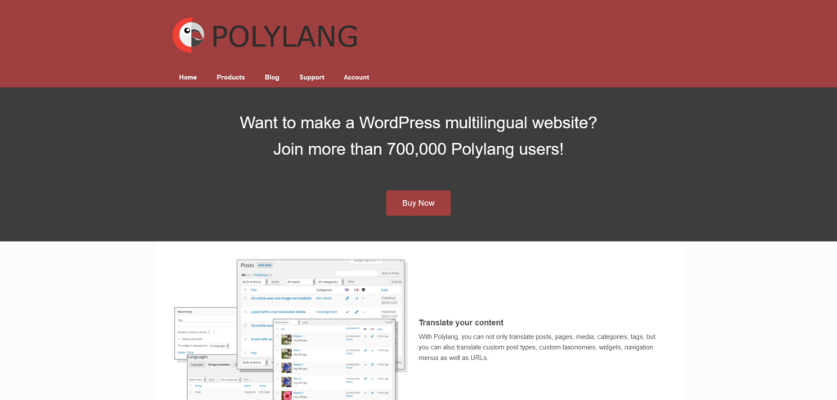Open the first Flower 1 image thumbnail

coord(286,338)
